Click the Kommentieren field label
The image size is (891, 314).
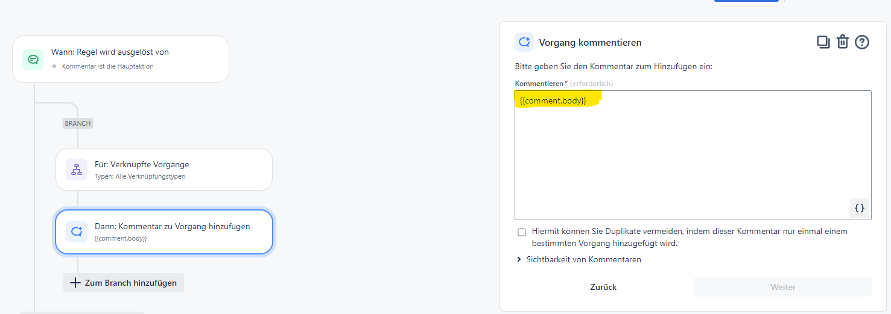pyautogui.click(x=539, y=83)
